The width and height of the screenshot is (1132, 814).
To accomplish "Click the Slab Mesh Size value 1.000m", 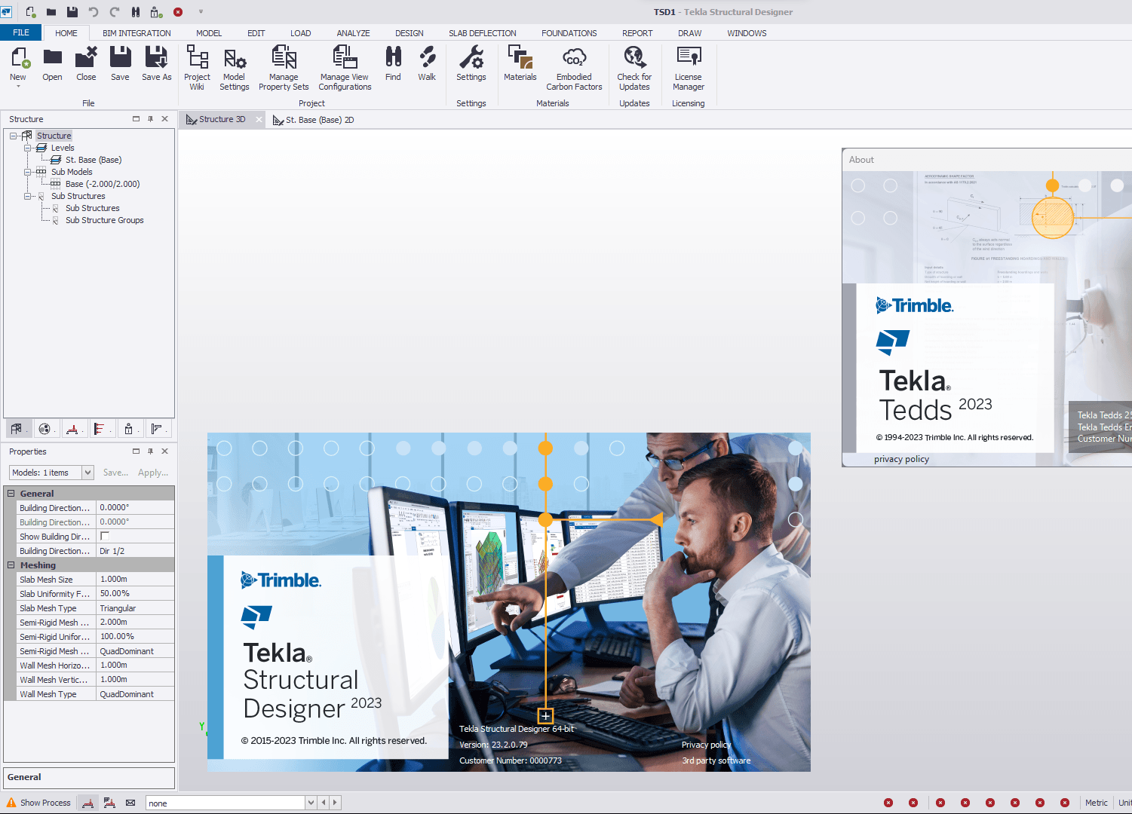I will click(x=136, y=579).
